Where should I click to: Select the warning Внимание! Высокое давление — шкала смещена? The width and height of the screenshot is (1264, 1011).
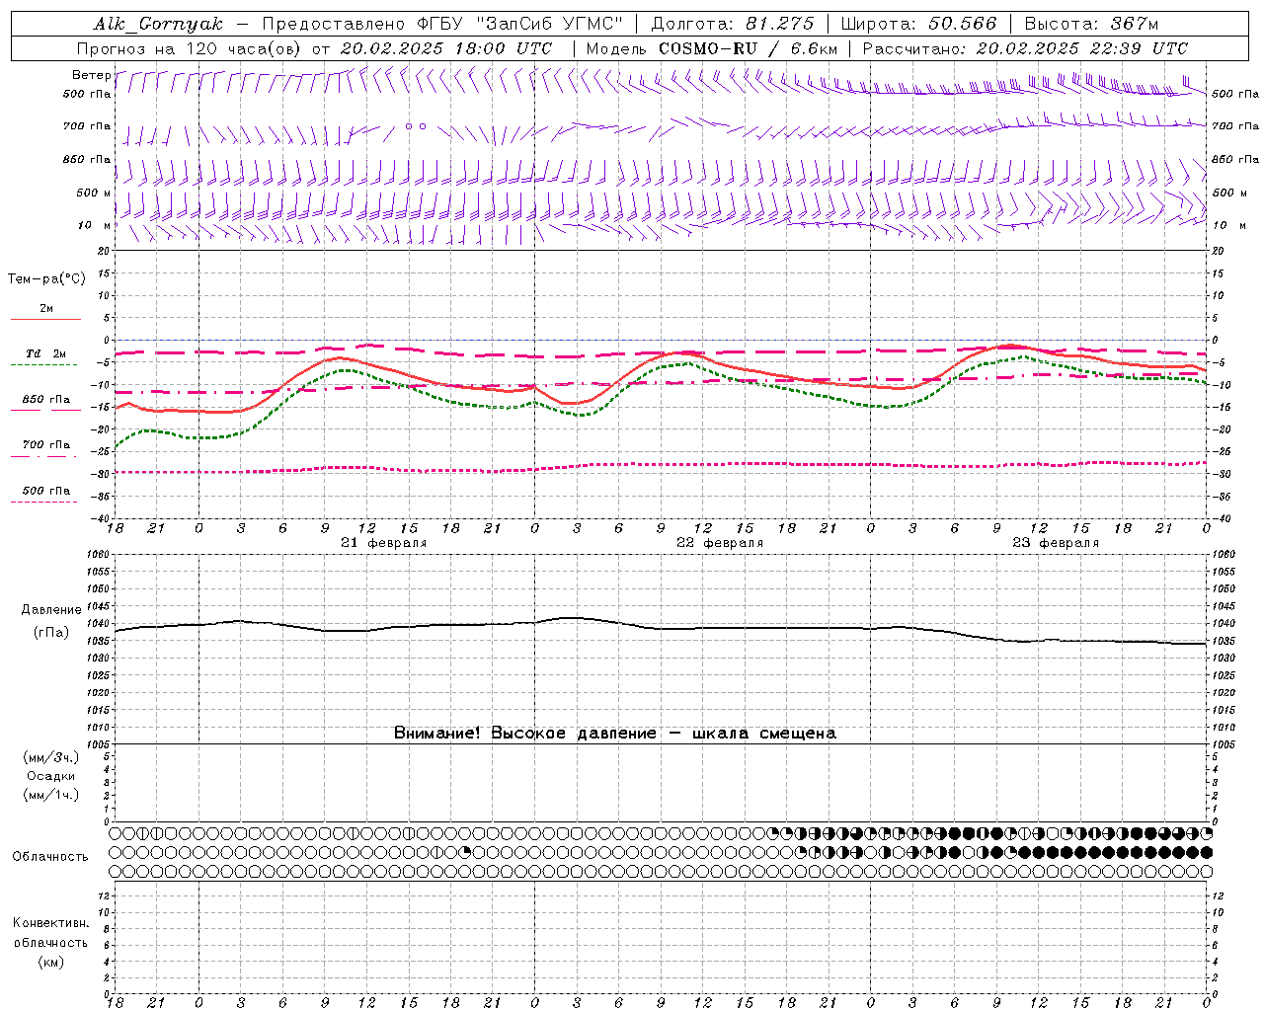tap(615, 734)
